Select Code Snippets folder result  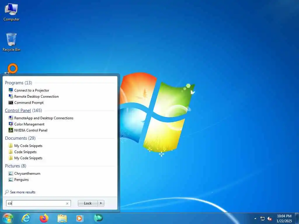[25, 152]
